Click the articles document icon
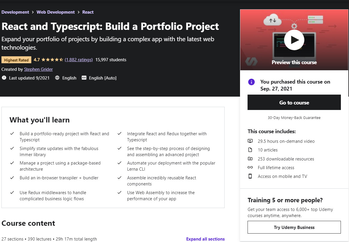 tap(250, 150)
